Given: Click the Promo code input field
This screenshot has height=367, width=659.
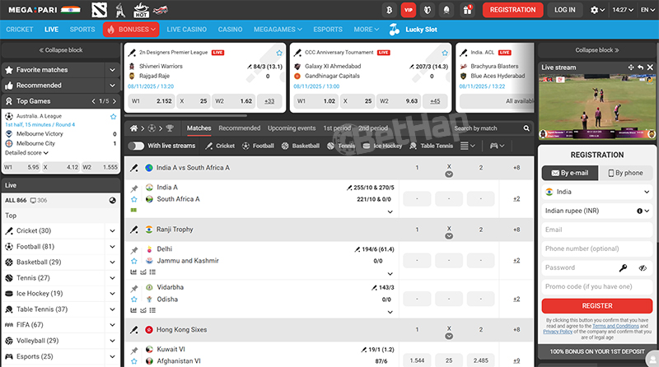Looking at the screenshot, I should 596,287.
